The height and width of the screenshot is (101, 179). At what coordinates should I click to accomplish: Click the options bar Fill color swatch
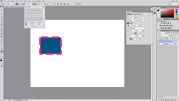coord(17,4)
